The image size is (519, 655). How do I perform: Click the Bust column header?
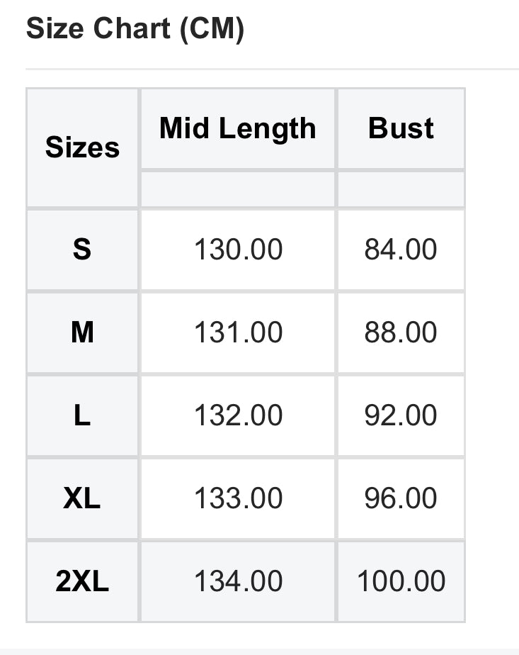point(401,128)
